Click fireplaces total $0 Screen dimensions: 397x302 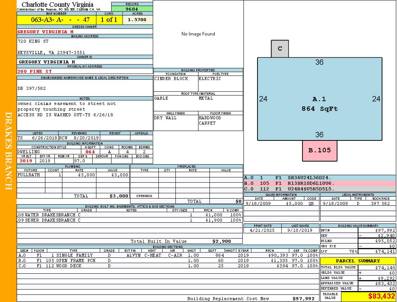pos(239,202)
